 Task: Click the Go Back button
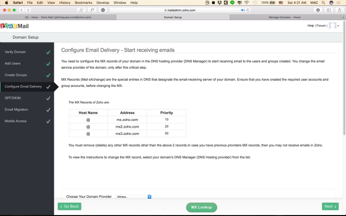[x=70, y=206]
